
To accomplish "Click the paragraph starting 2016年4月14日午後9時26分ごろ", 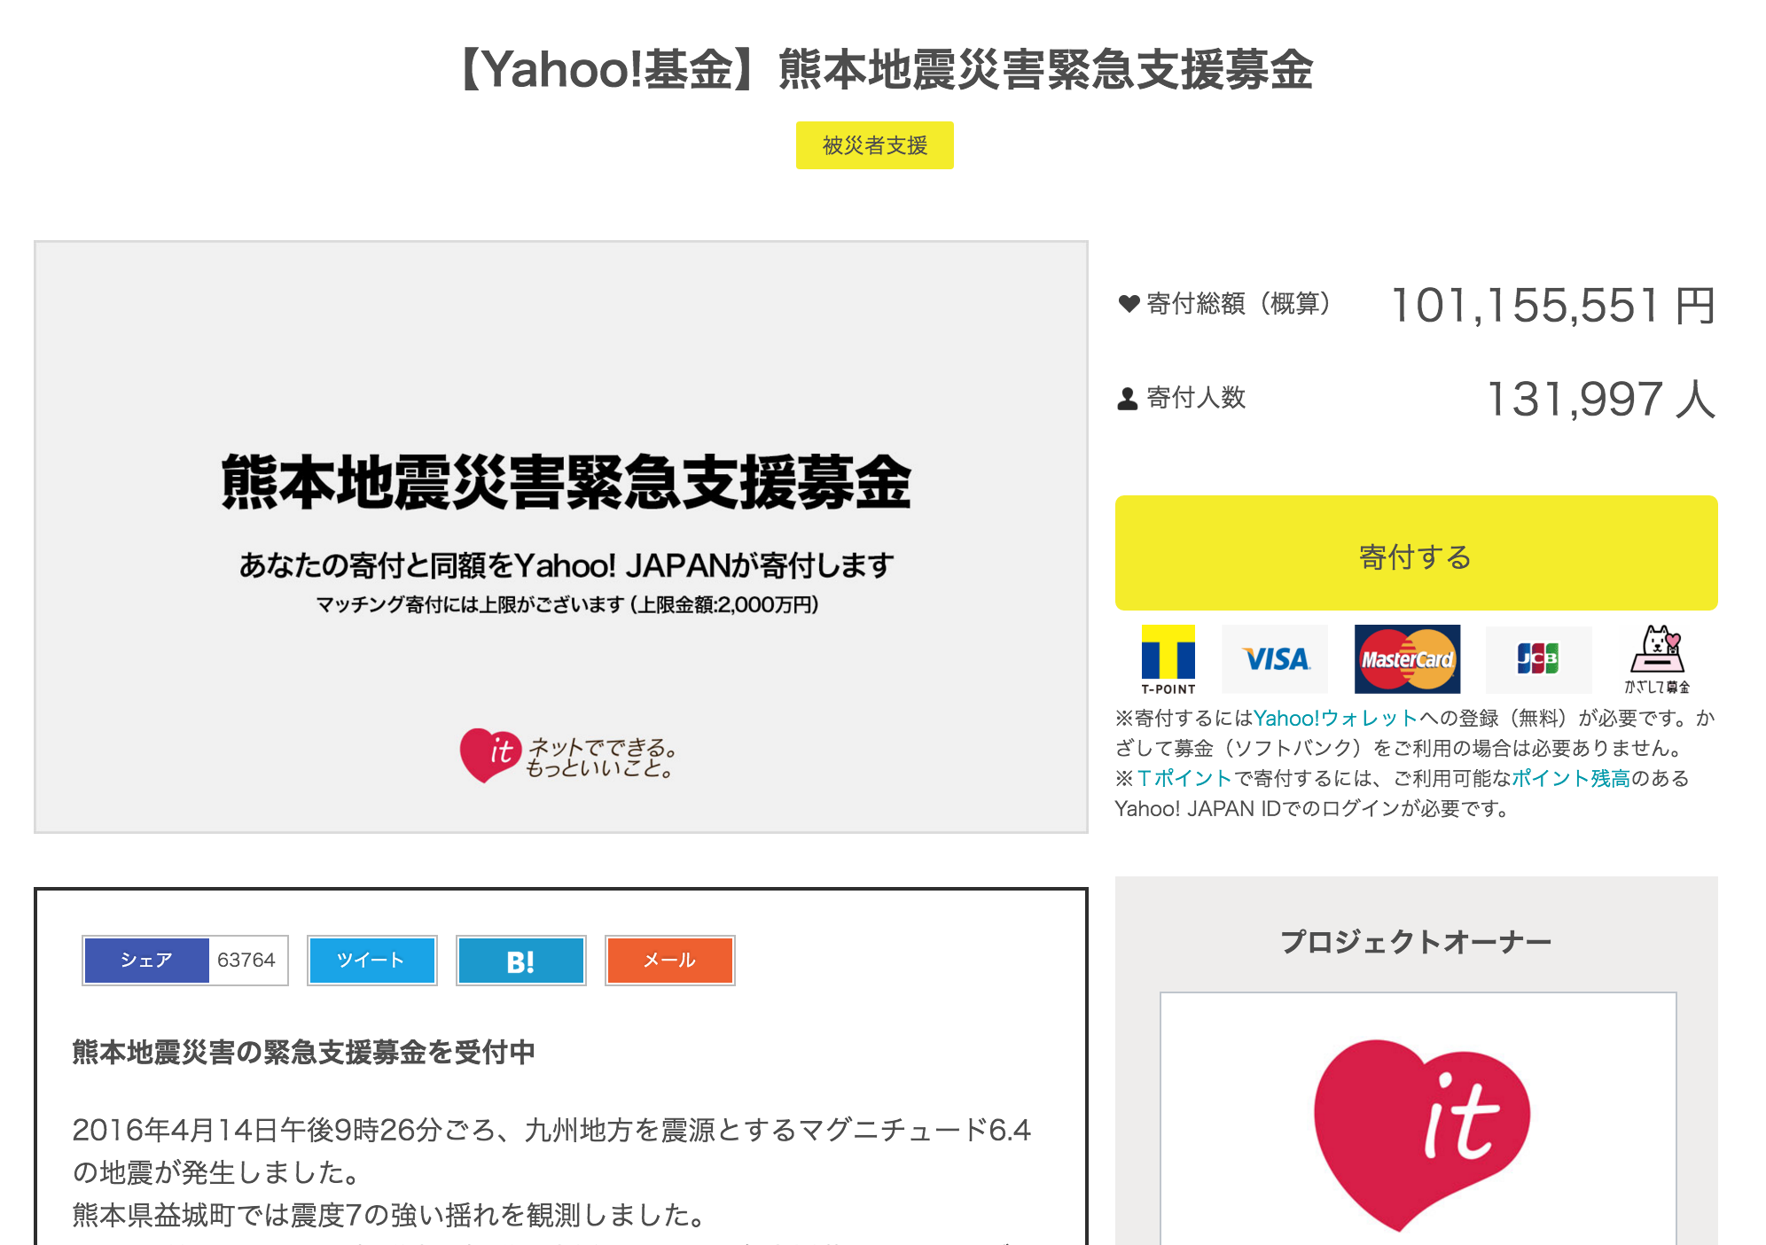I will coord(551,1151).
